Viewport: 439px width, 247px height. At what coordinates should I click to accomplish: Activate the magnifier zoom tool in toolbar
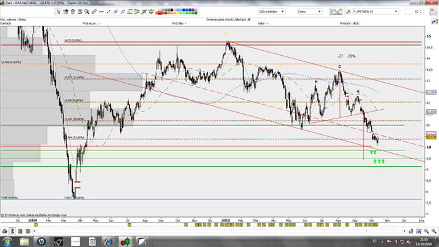coord(87,12)
